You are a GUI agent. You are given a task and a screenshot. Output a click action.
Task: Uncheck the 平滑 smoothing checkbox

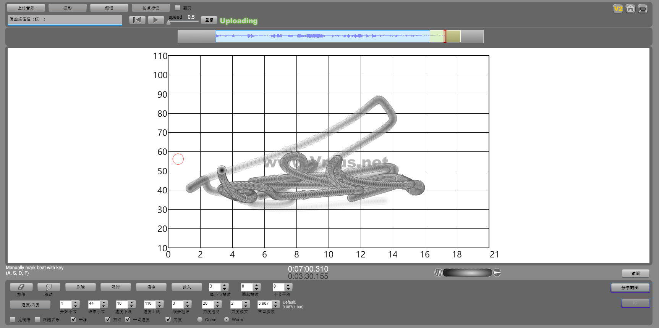point(73,319)
